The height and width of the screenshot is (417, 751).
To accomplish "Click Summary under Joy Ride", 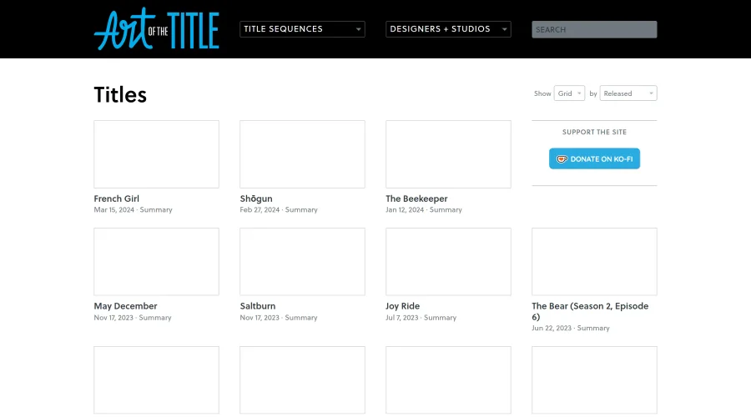I will point(440,318).
